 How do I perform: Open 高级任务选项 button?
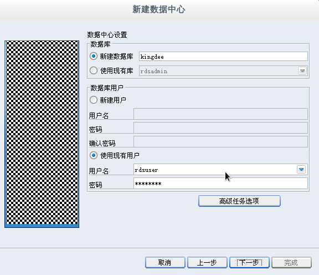(239, 201)
